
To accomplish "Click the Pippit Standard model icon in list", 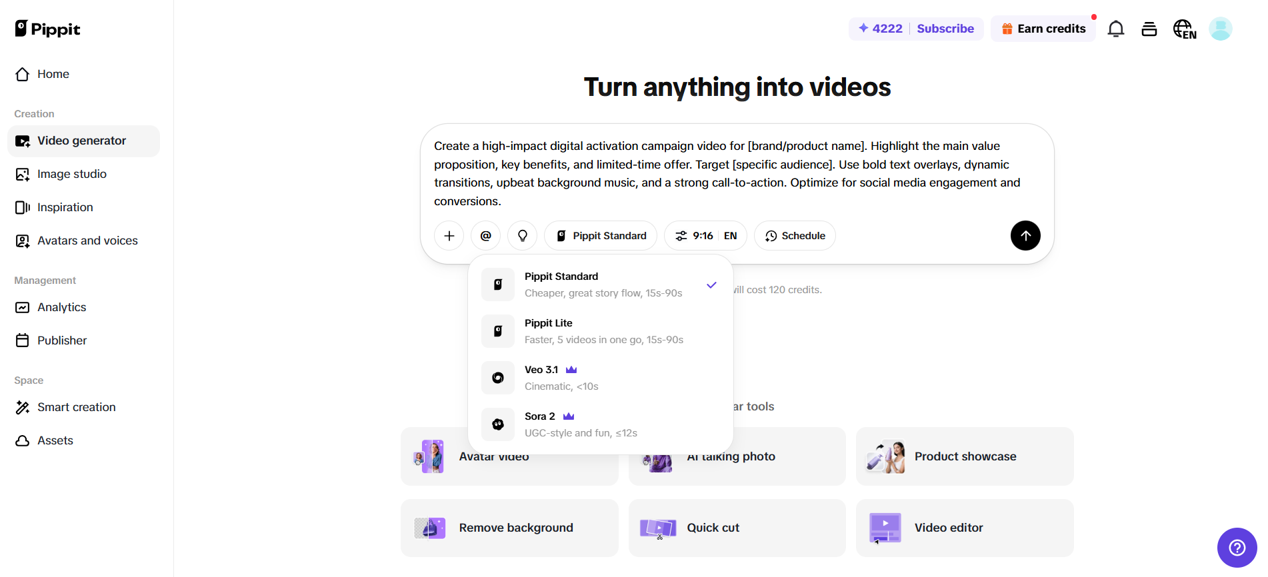I will click(x=498, y=285).
